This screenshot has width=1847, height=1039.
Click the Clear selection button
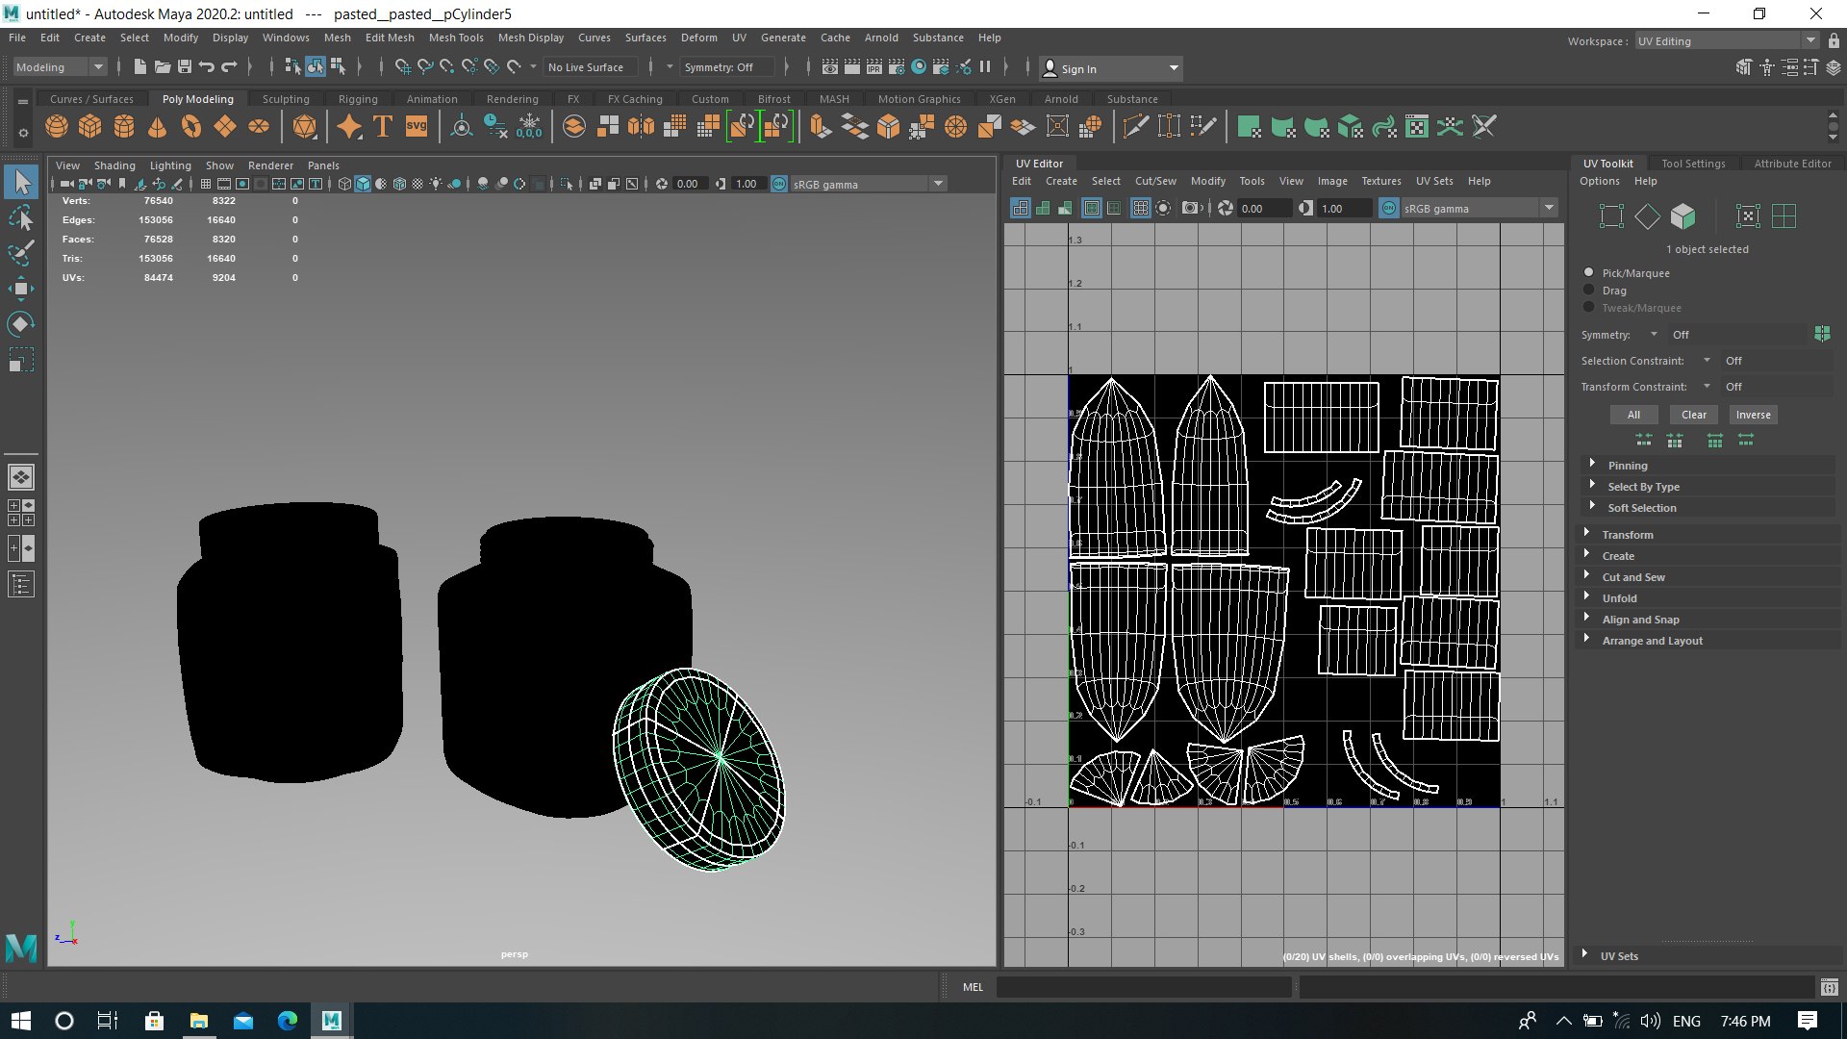1694,415
